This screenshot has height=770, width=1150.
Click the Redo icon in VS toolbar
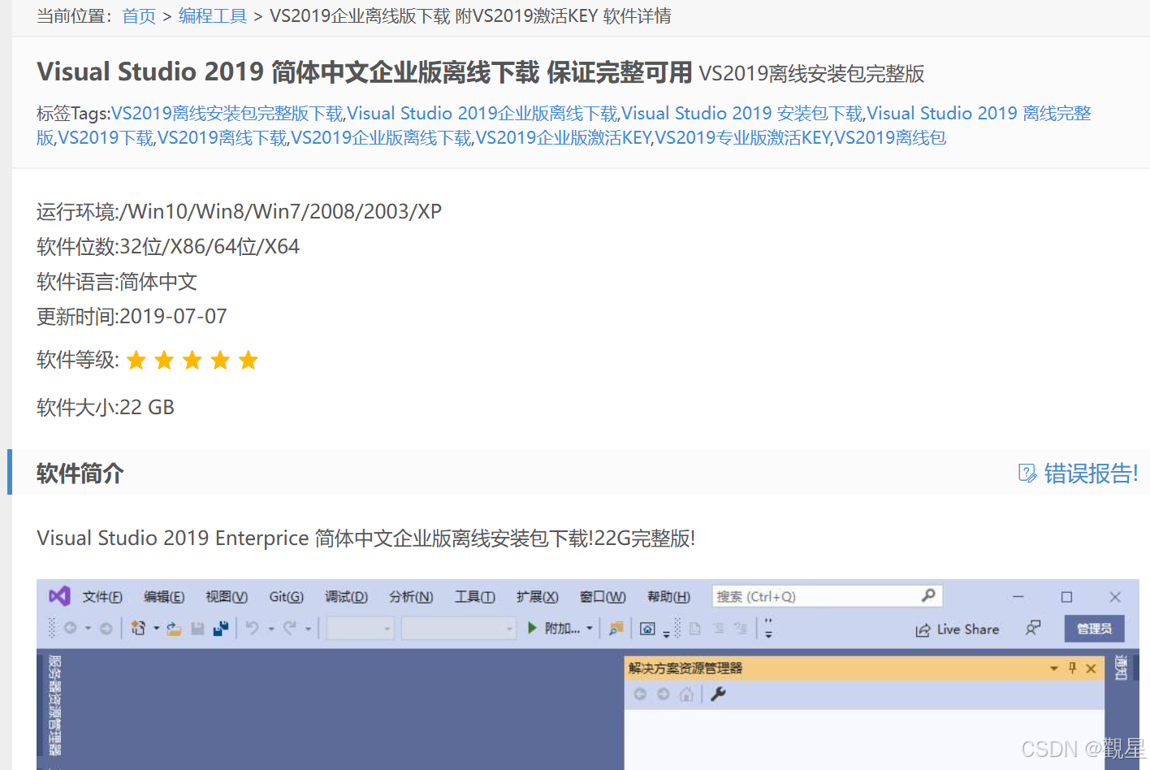point(290,628)
